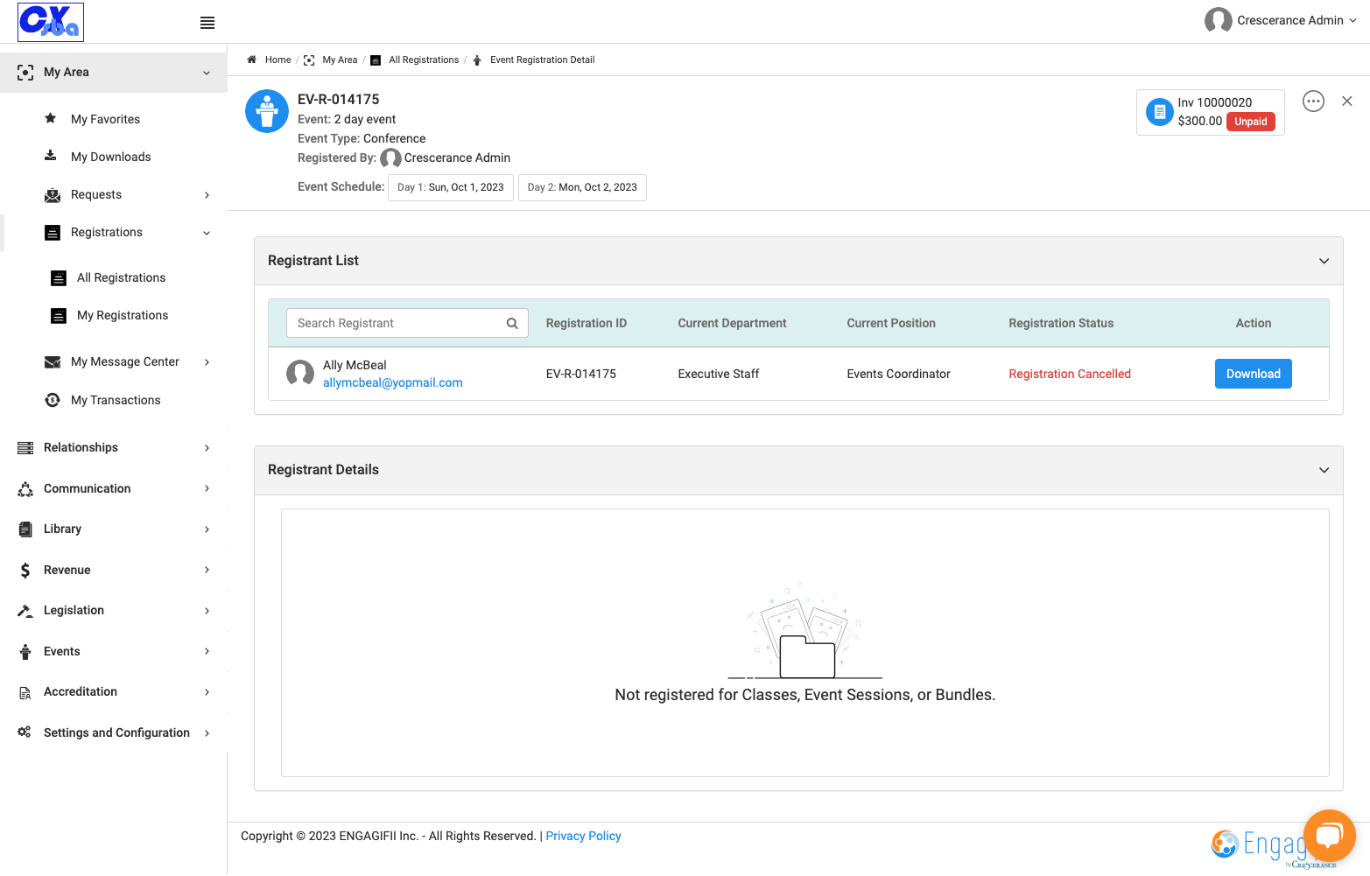The image size is (1370, 876).
Task: Expand the Events sidebar menu
Action: click(114, 651)
